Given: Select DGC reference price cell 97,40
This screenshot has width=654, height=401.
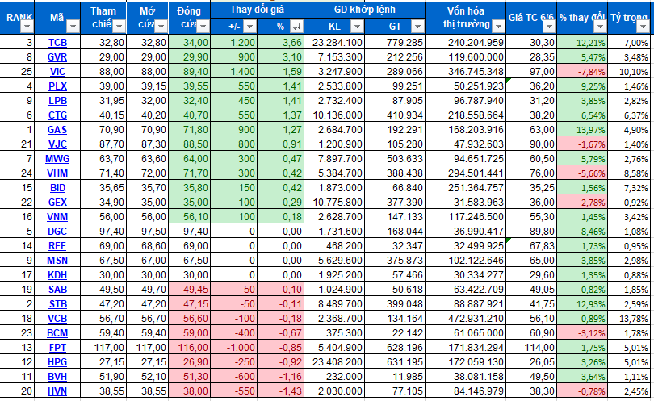Looking at the screenshot, I should (103, 232).
